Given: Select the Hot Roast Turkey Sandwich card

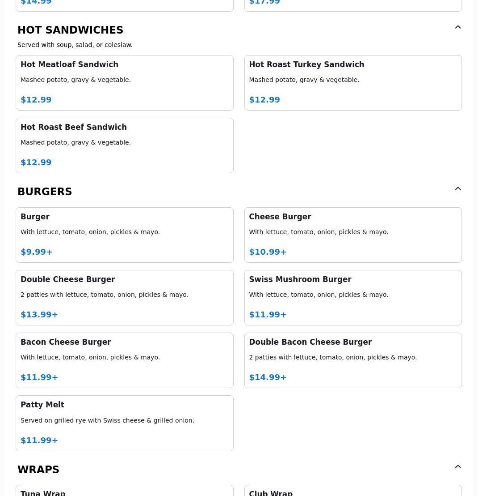Looking at the screenshot, I should coord(352,83).
